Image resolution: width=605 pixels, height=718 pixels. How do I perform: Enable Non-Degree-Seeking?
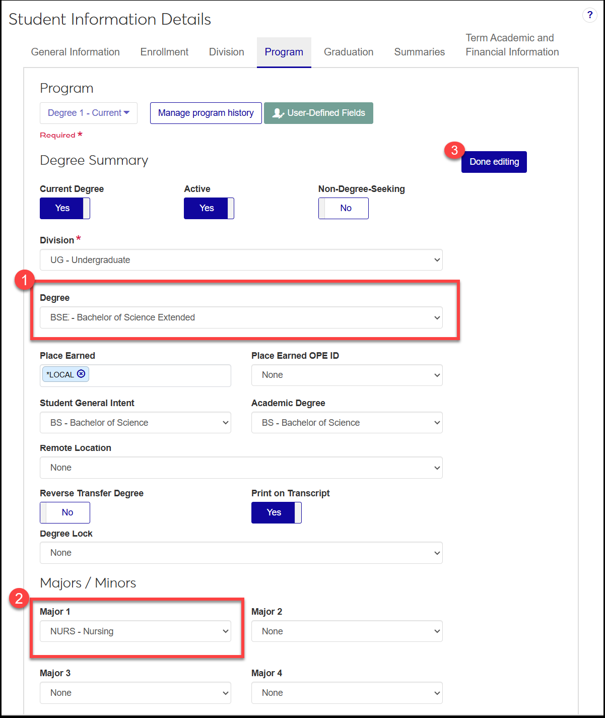point(343,208)
